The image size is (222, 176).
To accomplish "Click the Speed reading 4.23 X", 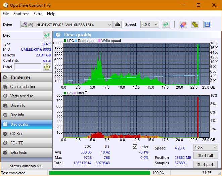I will [x=180, y=148].
